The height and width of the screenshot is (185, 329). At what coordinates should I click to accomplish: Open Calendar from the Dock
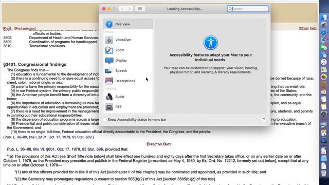(x=324, y=92)
